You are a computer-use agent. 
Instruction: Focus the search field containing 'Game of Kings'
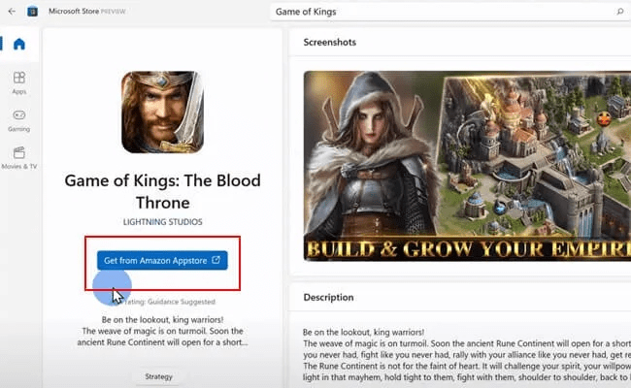(x=437, y=11)
